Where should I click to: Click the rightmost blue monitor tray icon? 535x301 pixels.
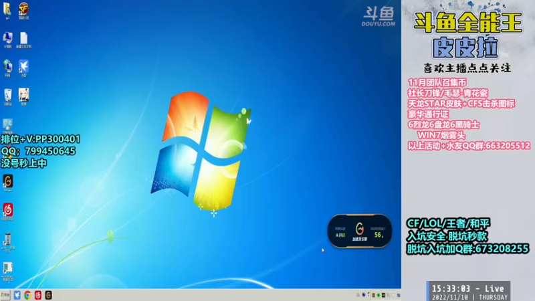click(x=399, y=295)
